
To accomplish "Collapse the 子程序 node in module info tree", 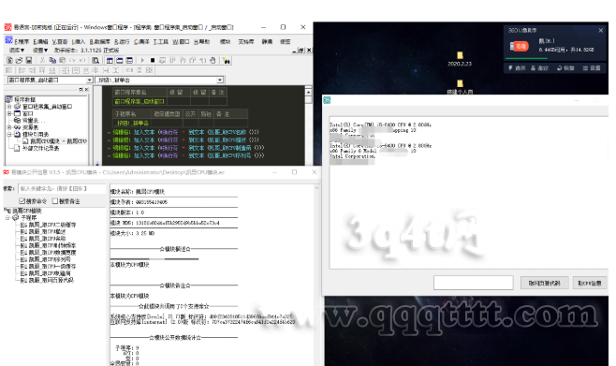I will tap(7, 217).
